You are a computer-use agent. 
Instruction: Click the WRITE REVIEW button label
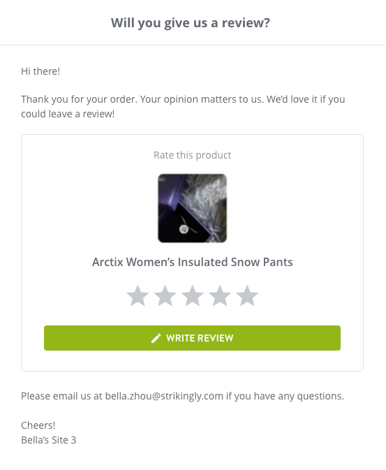[x=200, y=338]
